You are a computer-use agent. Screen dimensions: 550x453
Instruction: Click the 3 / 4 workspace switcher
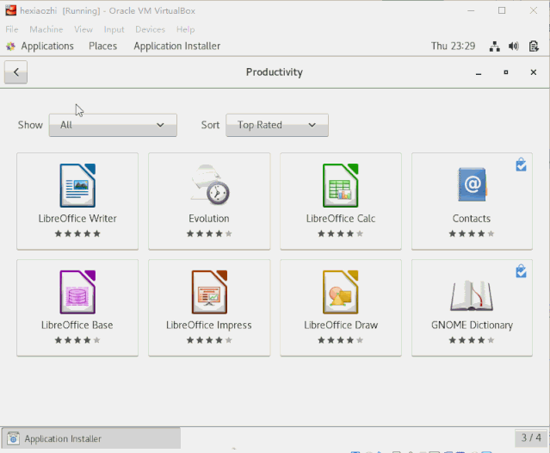point(531,437)
